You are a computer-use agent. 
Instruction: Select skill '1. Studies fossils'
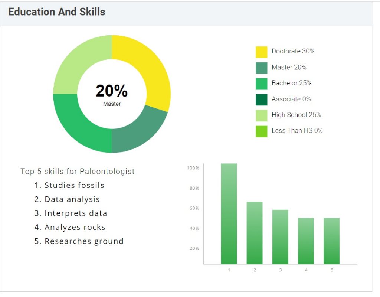[69, 185]
